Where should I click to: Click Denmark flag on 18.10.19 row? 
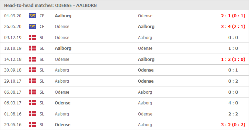click(x=32, y=48)
